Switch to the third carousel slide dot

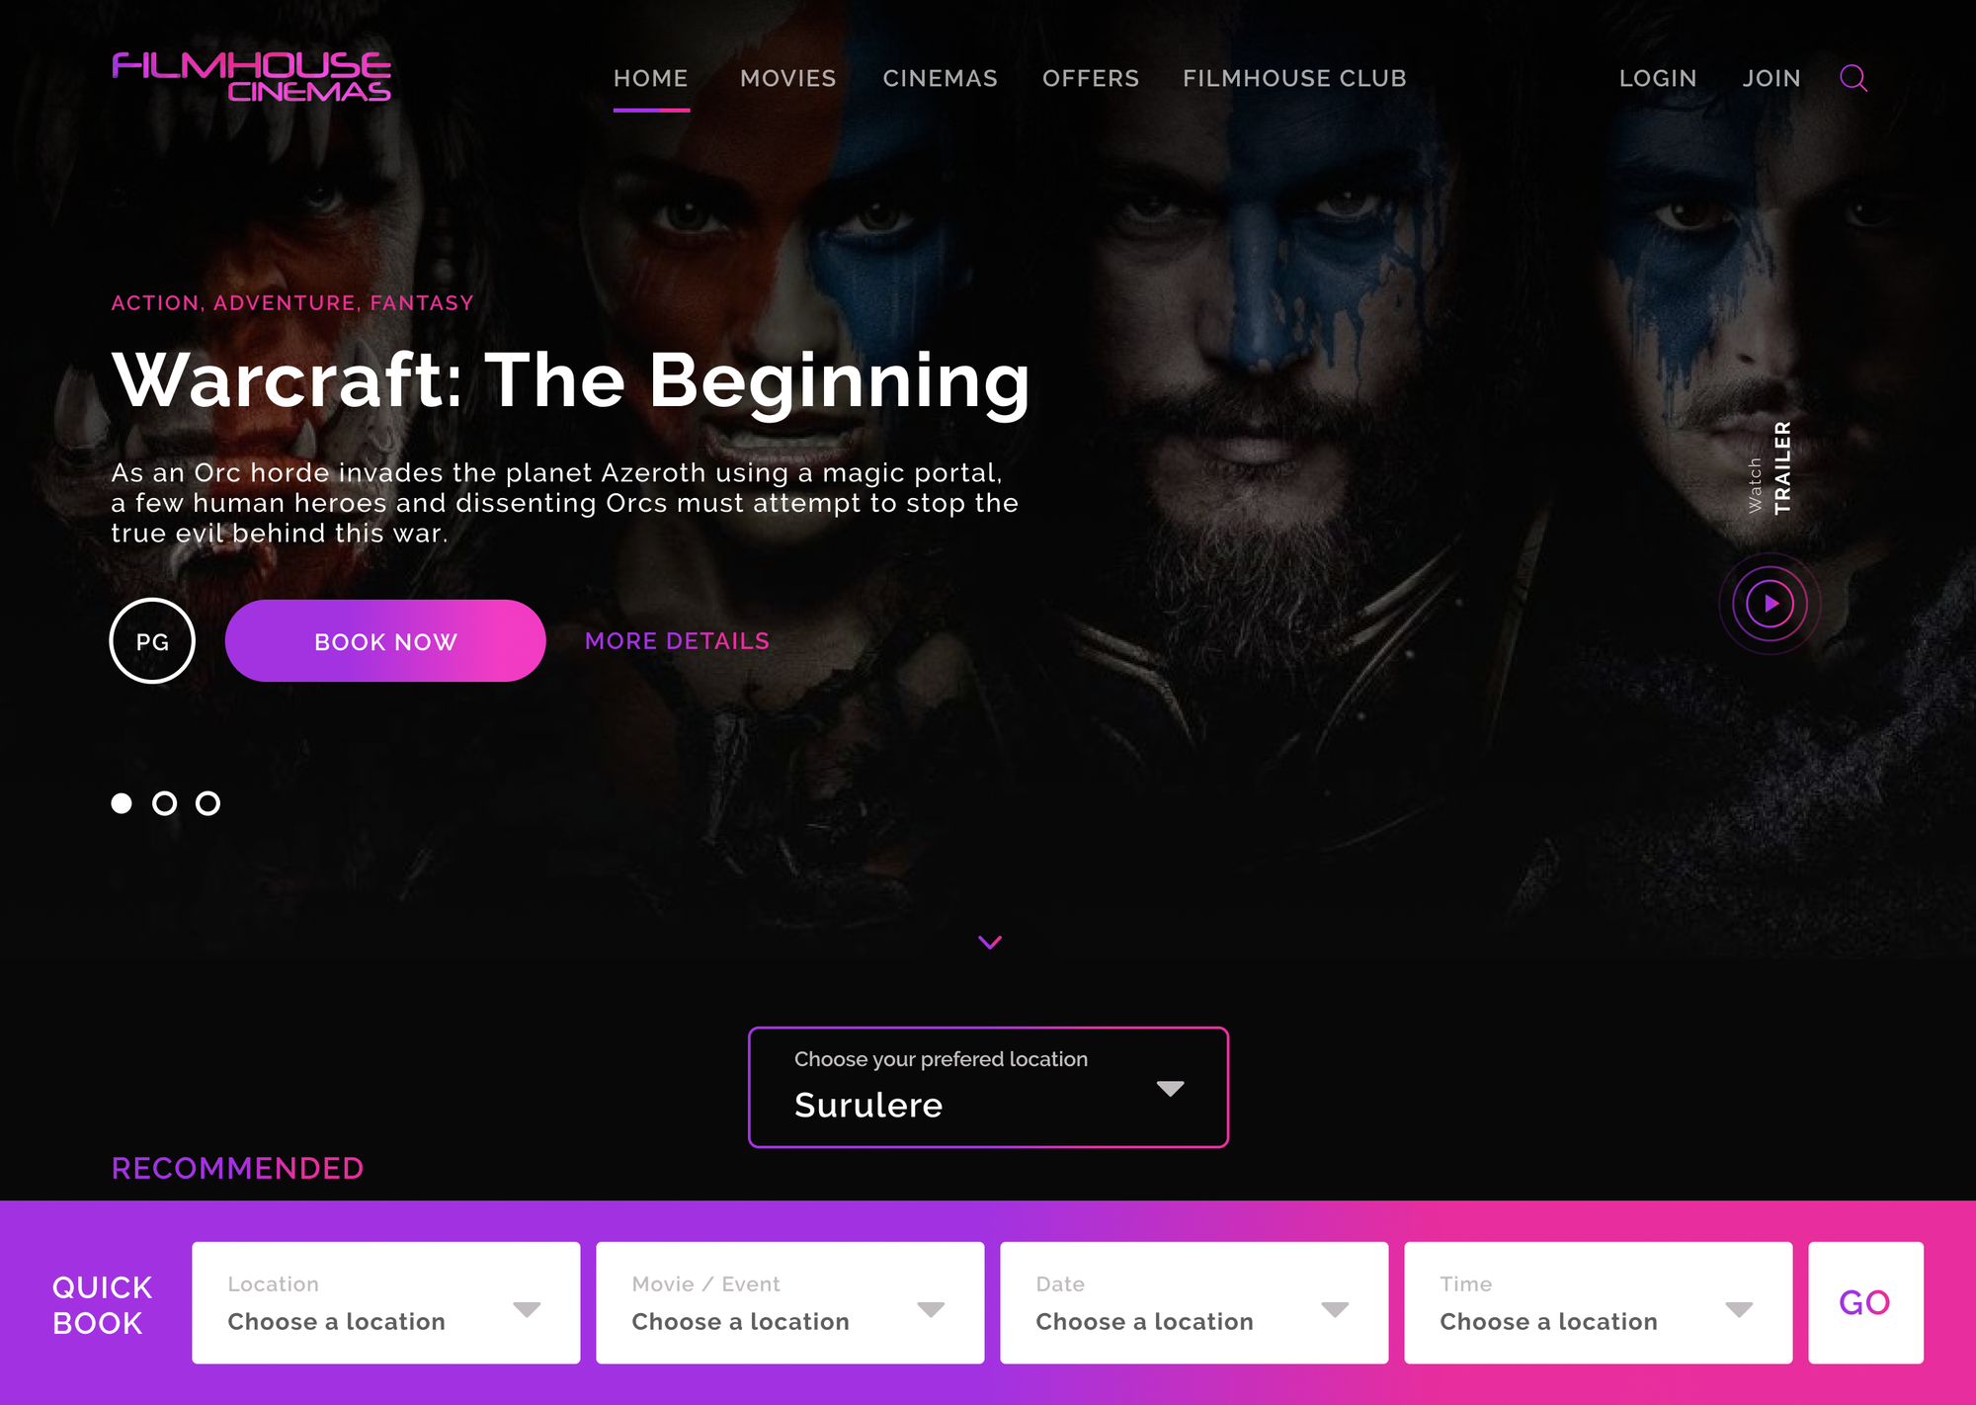coord(207,803)
